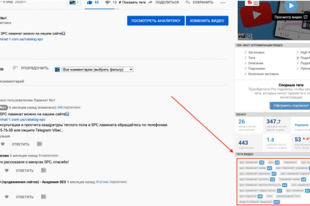Click the save-to-playlist icon

(x=188, y=3)
